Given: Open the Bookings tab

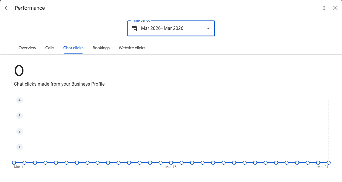Looking at the screenshot, I should [101, 48].
